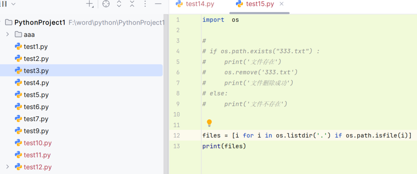Open test6.py in project tree
Screen dimensions: 417x174
(36, 107)
